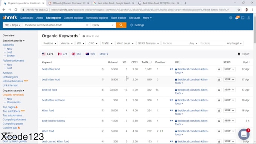Click keyword link best canned kitten food
Image resolution: width=256 pixels, height=144 pixels.
pos(55,141)
